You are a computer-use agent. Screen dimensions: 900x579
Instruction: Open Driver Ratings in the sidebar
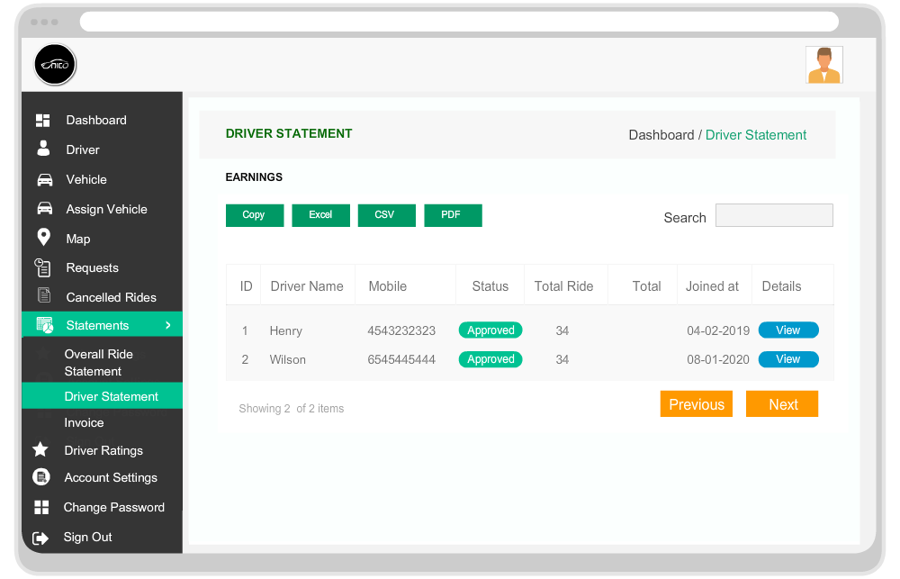coord(103,451)
